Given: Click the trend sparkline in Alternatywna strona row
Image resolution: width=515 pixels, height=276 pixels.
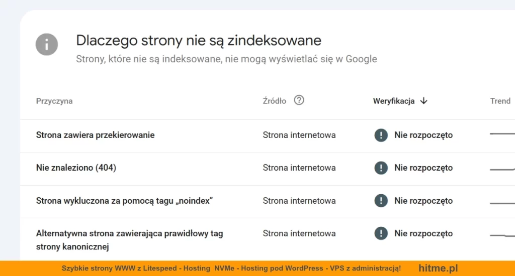Looking at the screenshot, I should [x=502, y=235].
